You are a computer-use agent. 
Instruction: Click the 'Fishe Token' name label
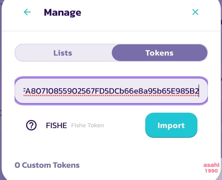click(x=87, y=125)
